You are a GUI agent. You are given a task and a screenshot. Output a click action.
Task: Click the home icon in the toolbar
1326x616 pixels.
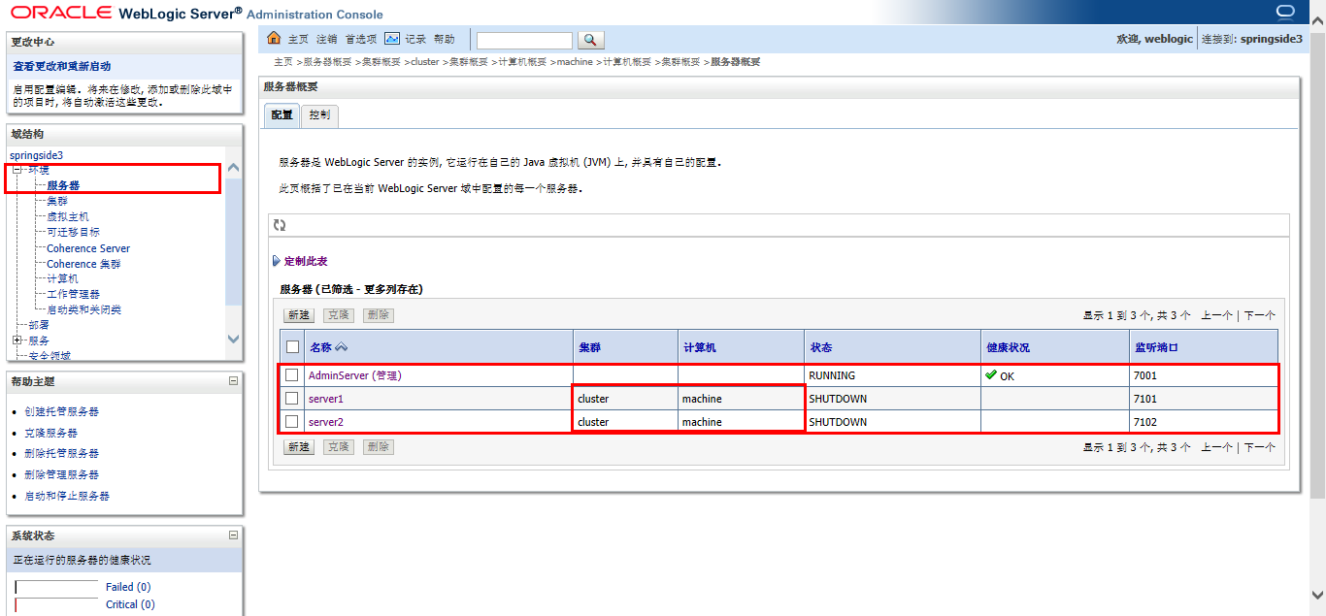274,39
